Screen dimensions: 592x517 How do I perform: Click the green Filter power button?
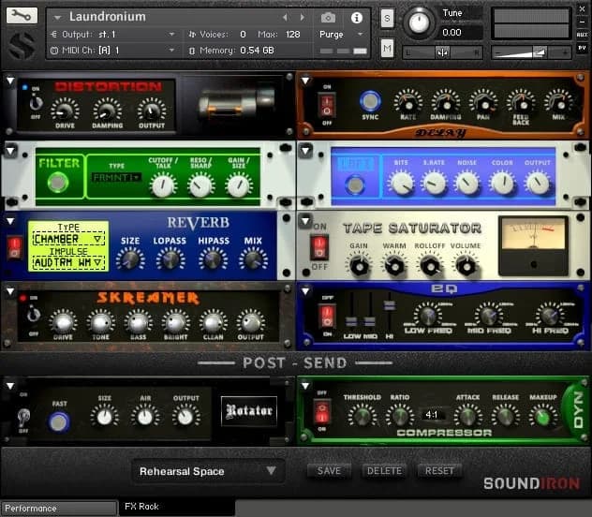coord(59,181)
